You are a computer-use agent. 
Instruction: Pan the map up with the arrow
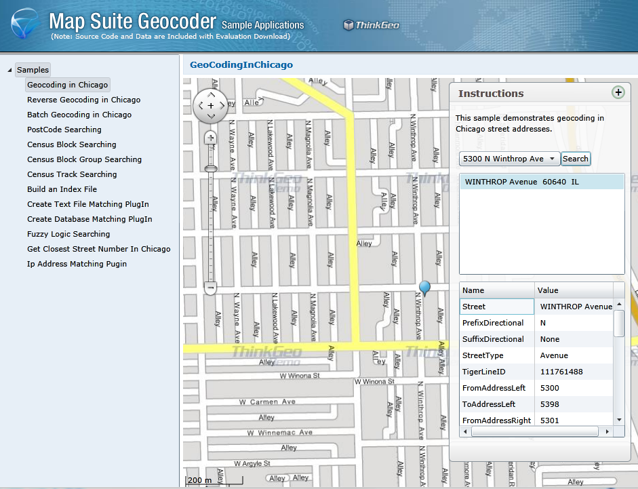click(211, 95)
